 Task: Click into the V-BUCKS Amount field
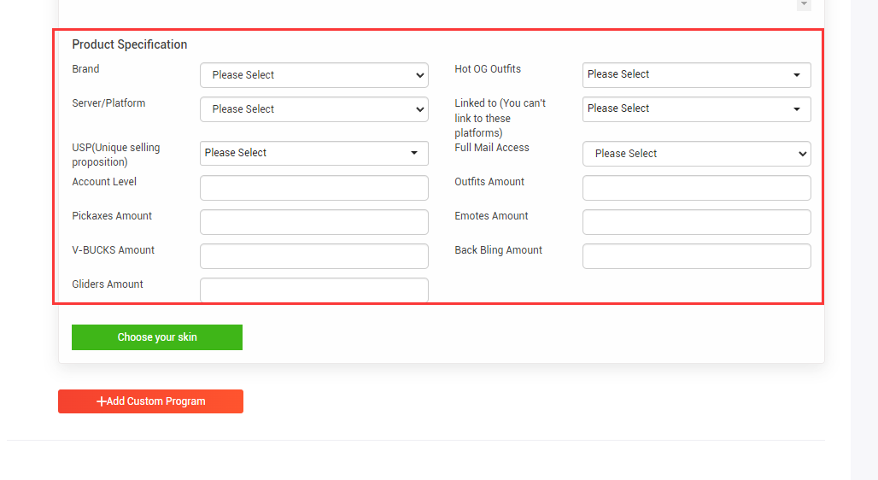pyautogui.click(x=314, y=256)
